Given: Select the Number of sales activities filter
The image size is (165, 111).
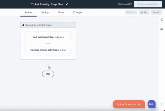Looking at the screenshot, I should click(x=48, y=50).
